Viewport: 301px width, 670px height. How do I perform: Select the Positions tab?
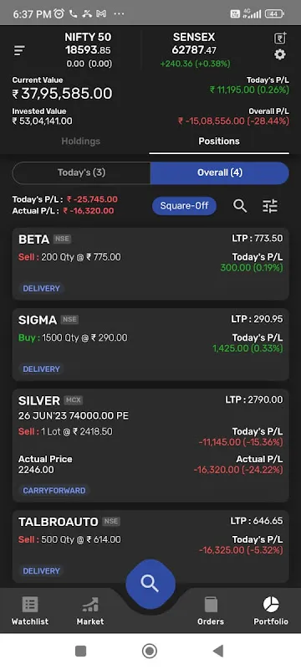[x=219, y=141]
